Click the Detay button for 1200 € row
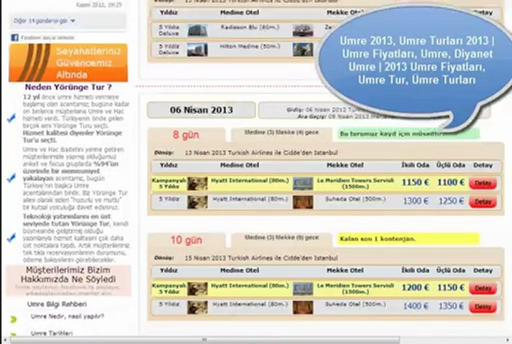This screenshot has height=344, width=512. (x=483, y=288)
